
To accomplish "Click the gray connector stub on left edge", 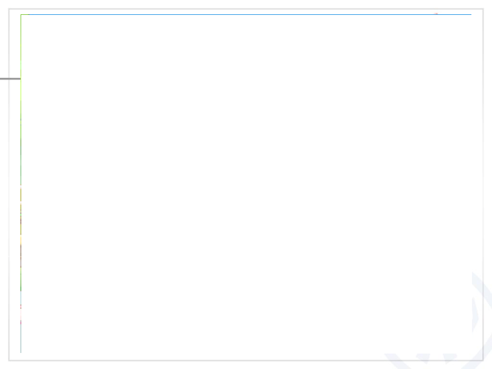I will (10, 79).
